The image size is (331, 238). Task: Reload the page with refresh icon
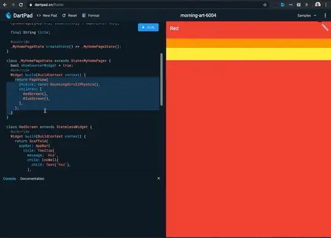click(21, 5)
